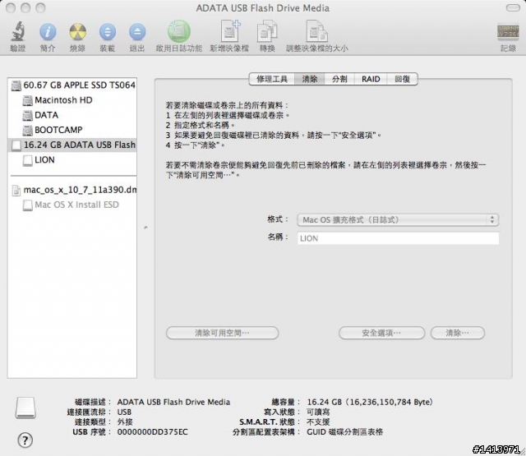Switch to the Restore (回復) tab
This screenshot has height=456, width=526.
[402, 79]
